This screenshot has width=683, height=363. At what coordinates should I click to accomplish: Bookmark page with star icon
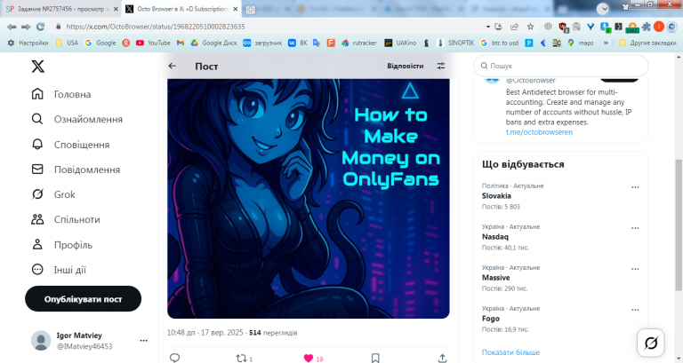click(530, 27)
